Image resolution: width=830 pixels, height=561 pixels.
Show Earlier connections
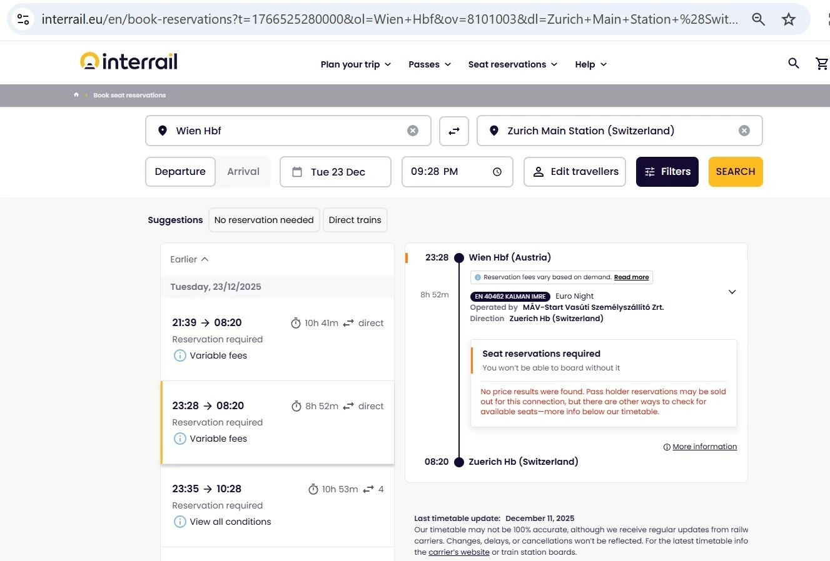click(x=190, y=259)
